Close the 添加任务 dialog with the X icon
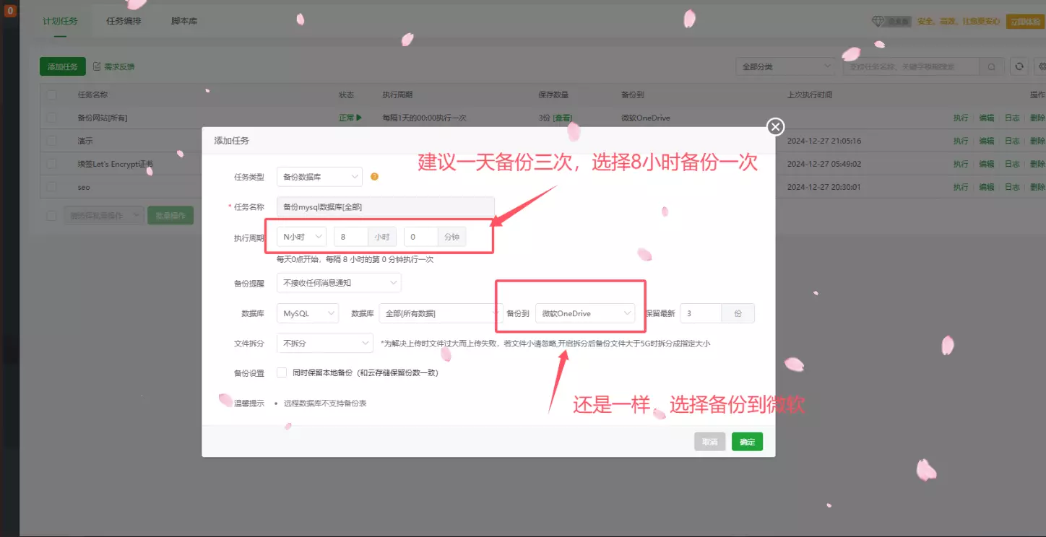Screen dimensions: 1046x537 774,126
